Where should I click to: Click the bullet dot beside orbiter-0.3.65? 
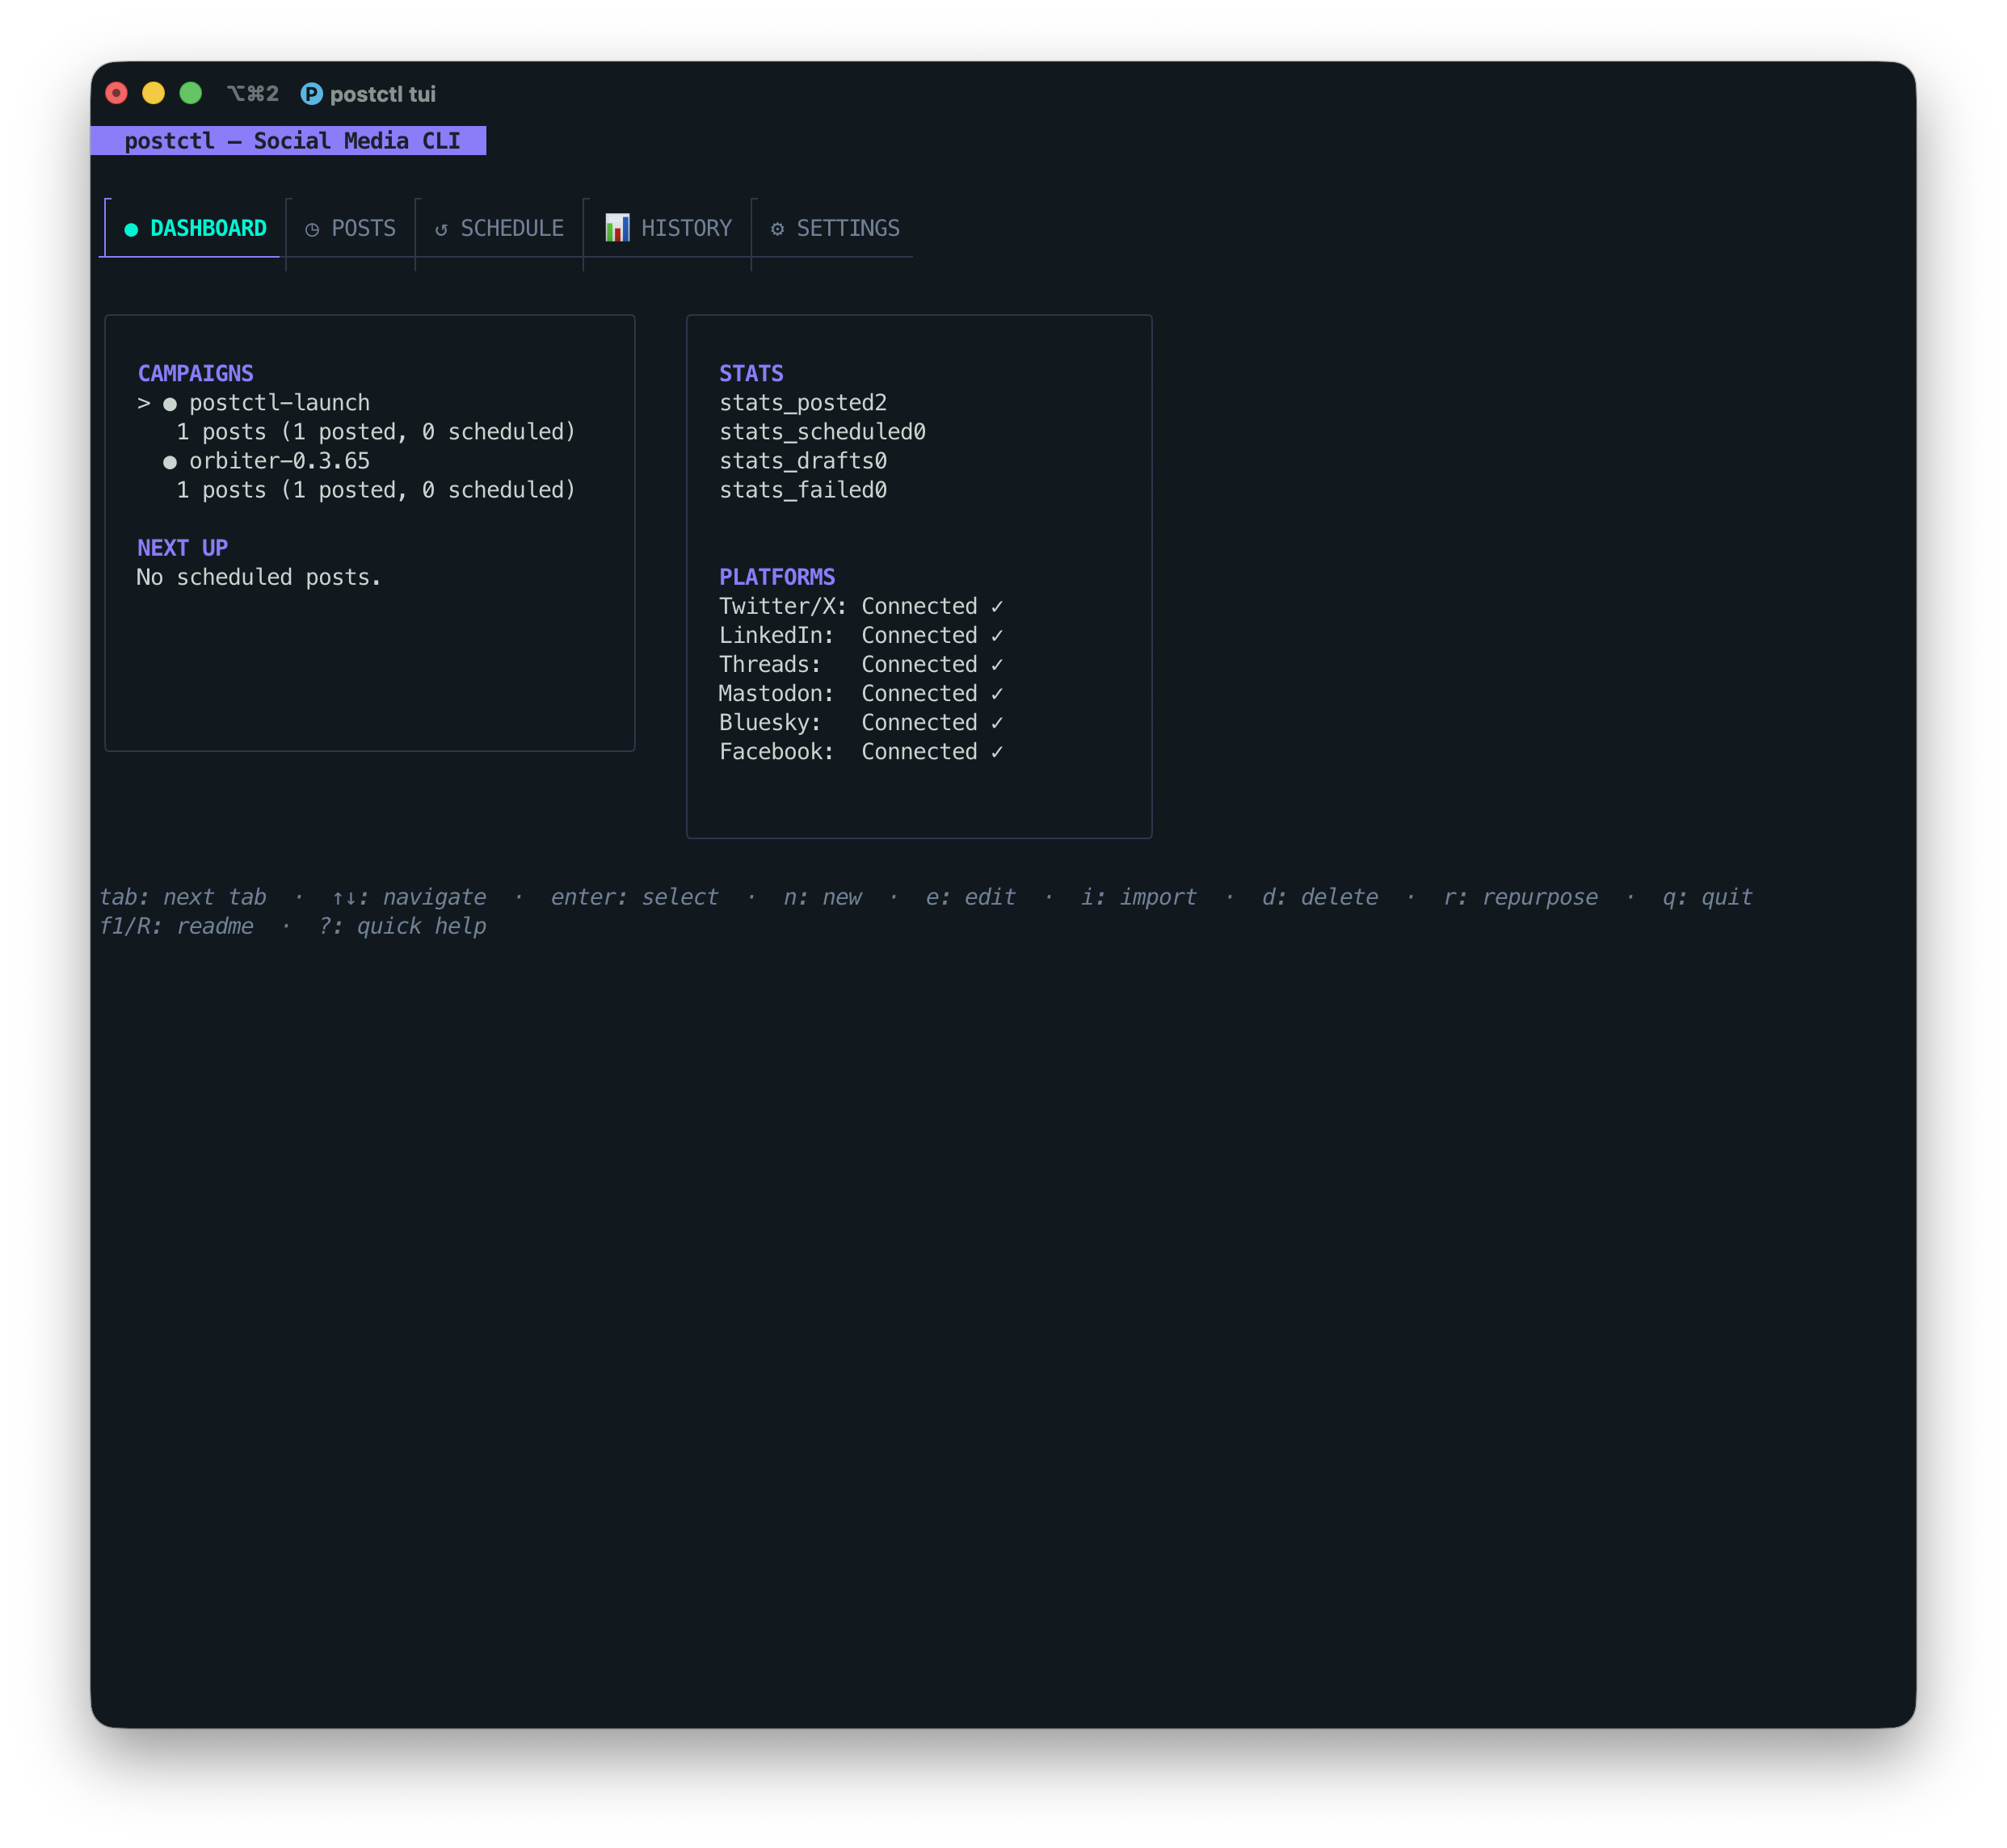[170, 462]
